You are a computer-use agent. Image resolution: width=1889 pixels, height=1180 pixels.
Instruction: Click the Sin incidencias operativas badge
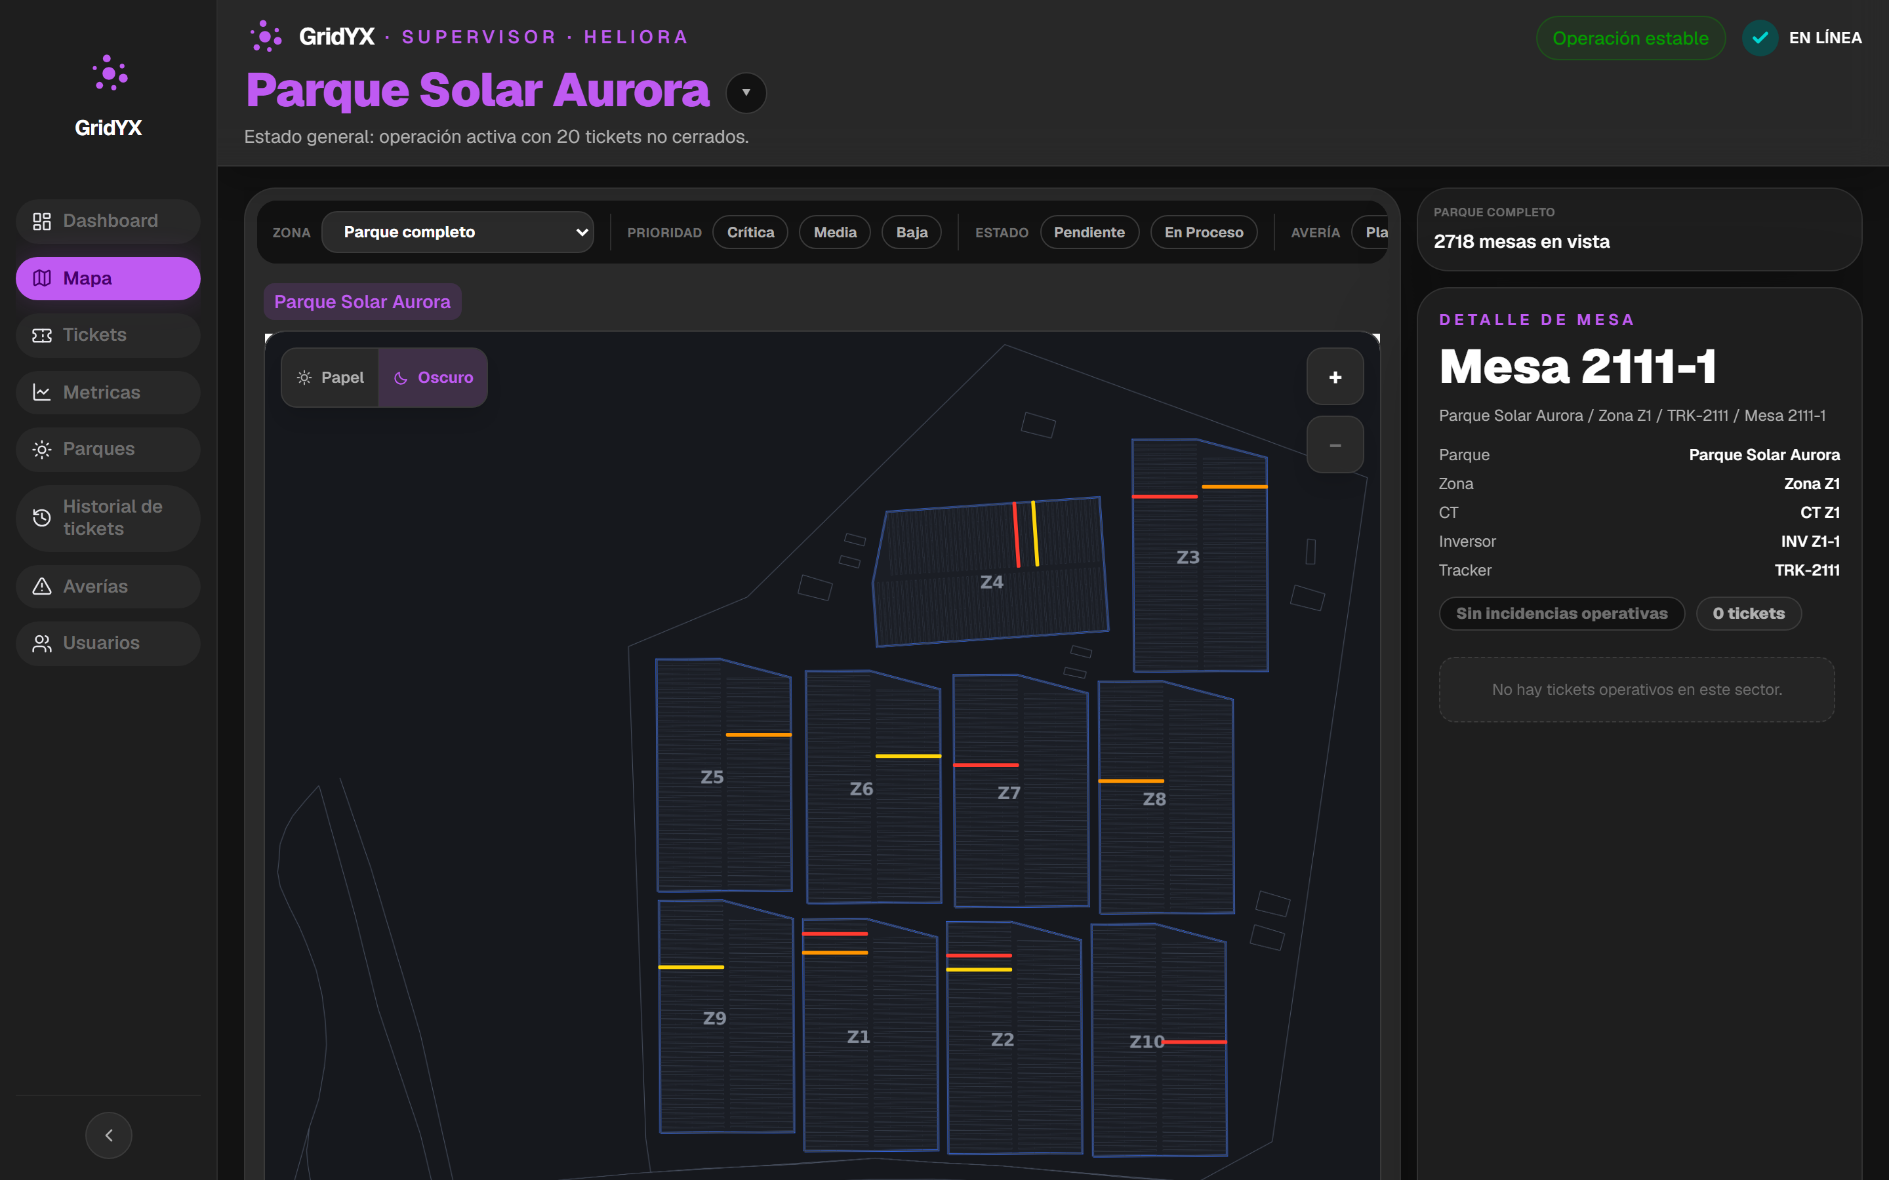pyautogui.click(x=1561, y=614)
